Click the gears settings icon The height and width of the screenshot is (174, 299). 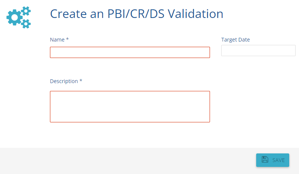point(19,17)
